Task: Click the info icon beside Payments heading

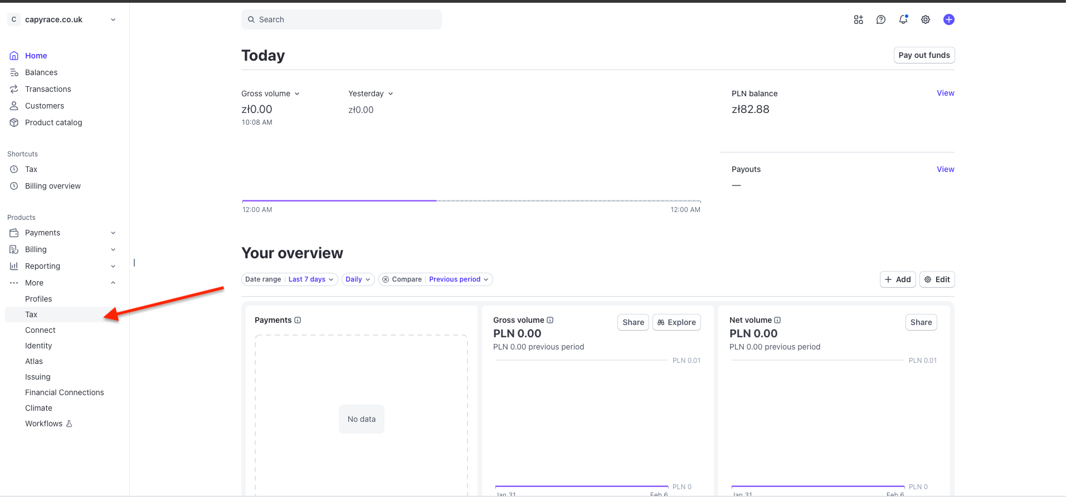Action: click(x=298, y=320)
